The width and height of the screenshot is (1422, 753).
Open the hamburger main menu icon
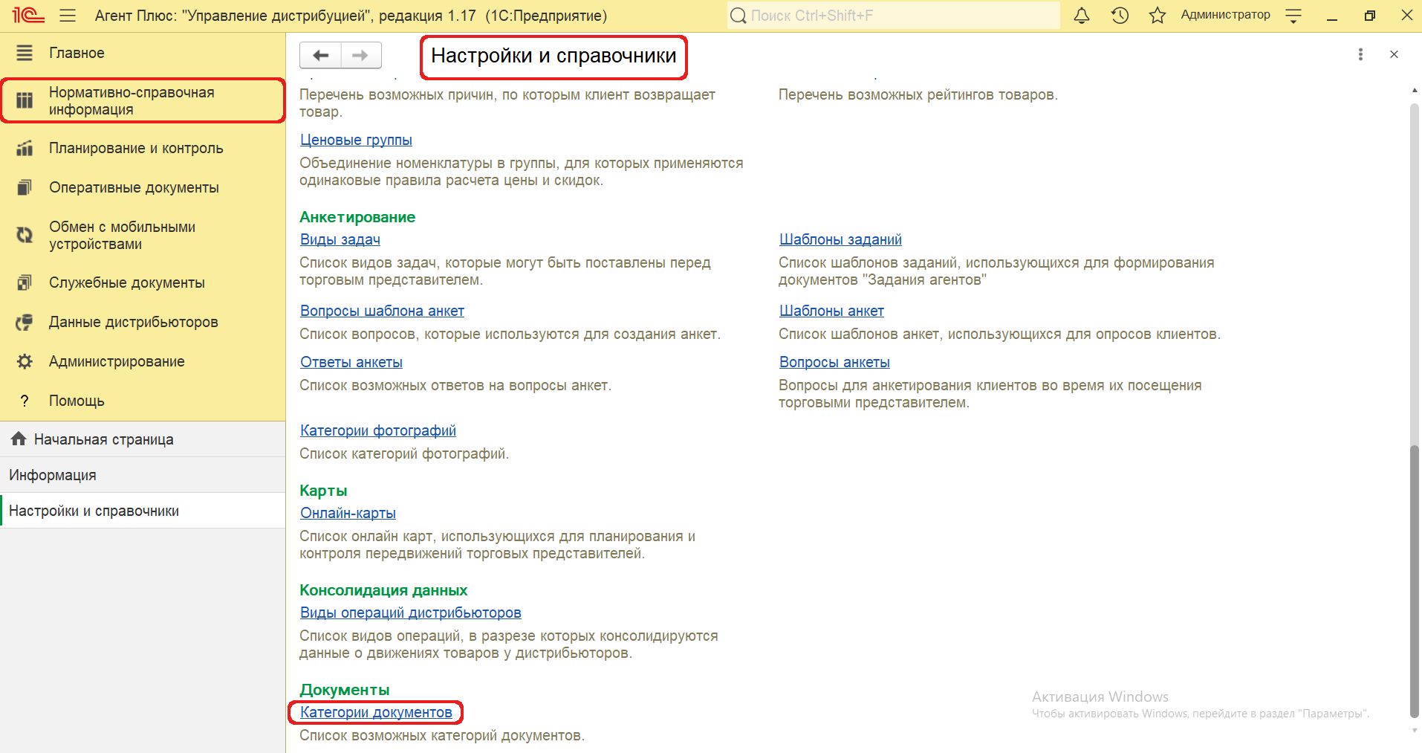(x=68, y=16)
